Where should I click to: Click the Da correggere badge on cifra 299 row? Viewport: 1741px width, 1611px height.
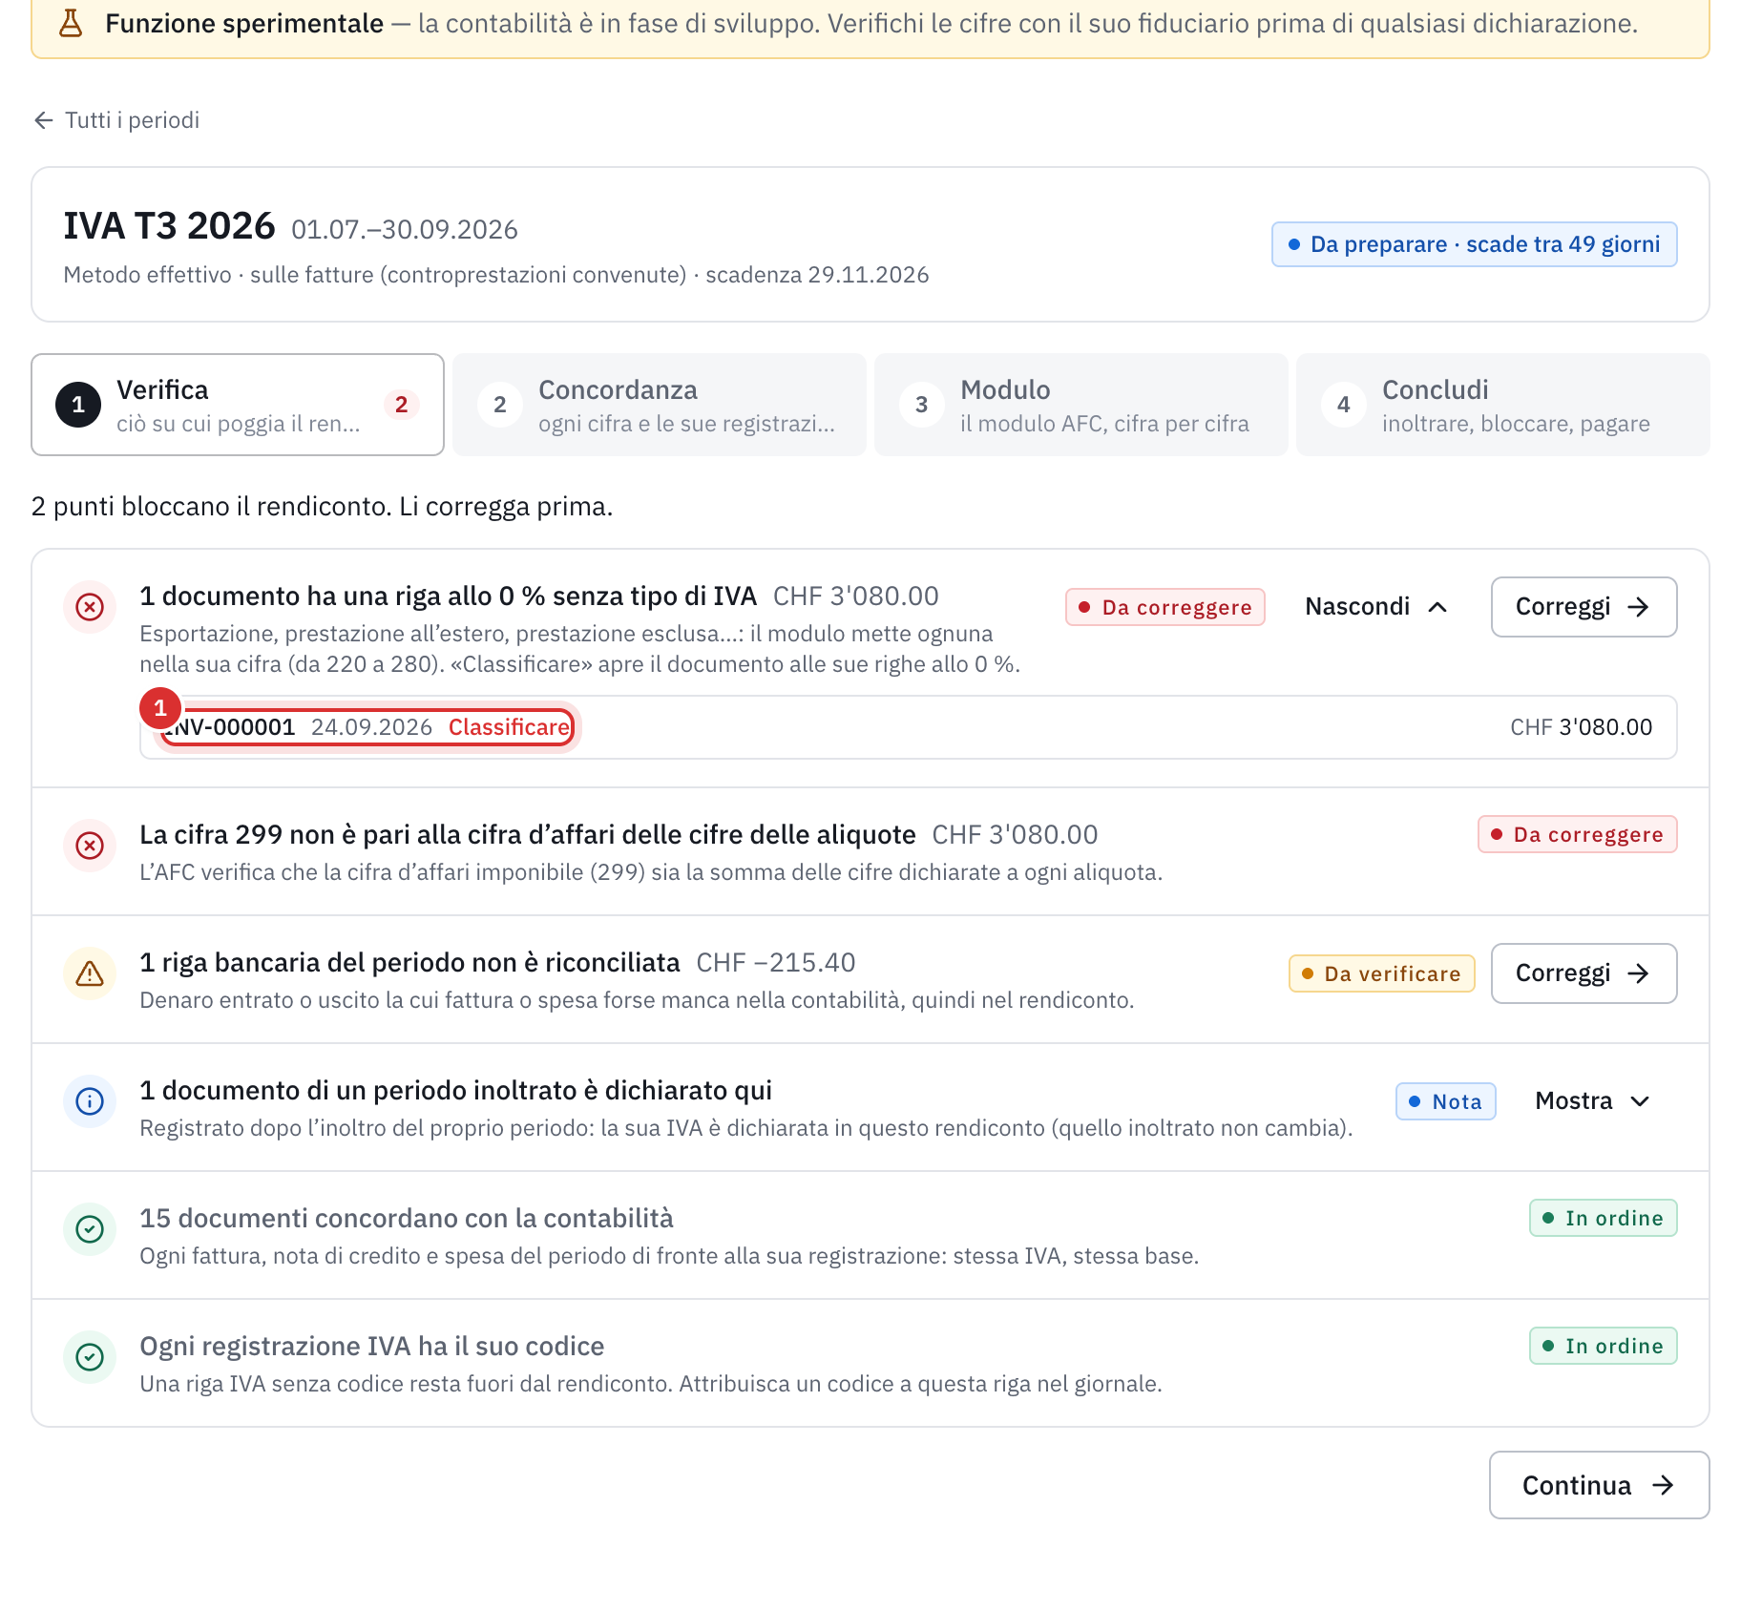(x=1578, y=835)
